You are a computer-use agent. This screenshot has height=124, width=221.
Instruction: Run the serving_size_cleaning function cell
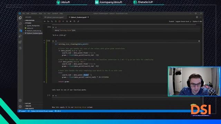[53, 41]
